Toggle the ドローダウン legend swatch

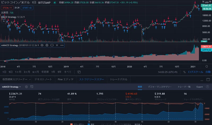click(x=71, y=124)
